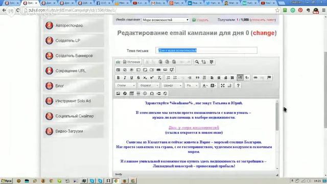This screenshot has width=327, height=184.
Task: Insert an image button form element
Action: (x=165, y=70)
